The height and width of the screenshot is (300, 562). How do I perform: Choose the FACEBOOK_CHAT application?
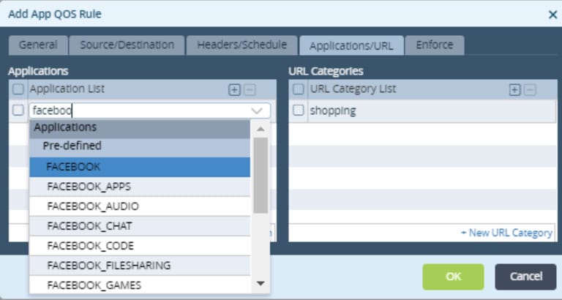(140, 226)
